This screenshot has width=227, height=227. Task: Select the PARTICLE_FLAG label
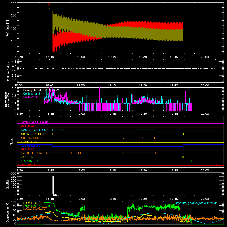pyautogui.click(x=32, y=153)
